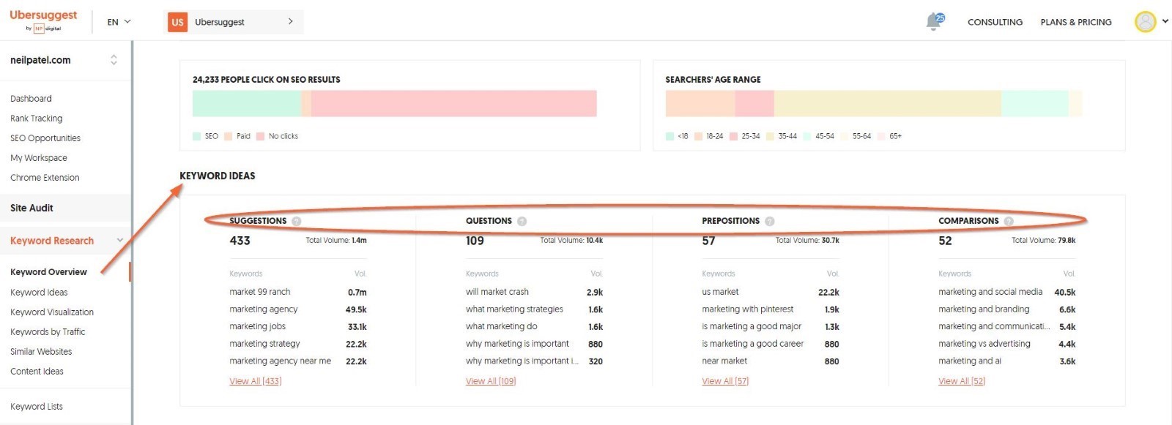Click the help icon beside Prepositions
Image resolution: width=1172 pixels, height=425 pixels.
770,221
